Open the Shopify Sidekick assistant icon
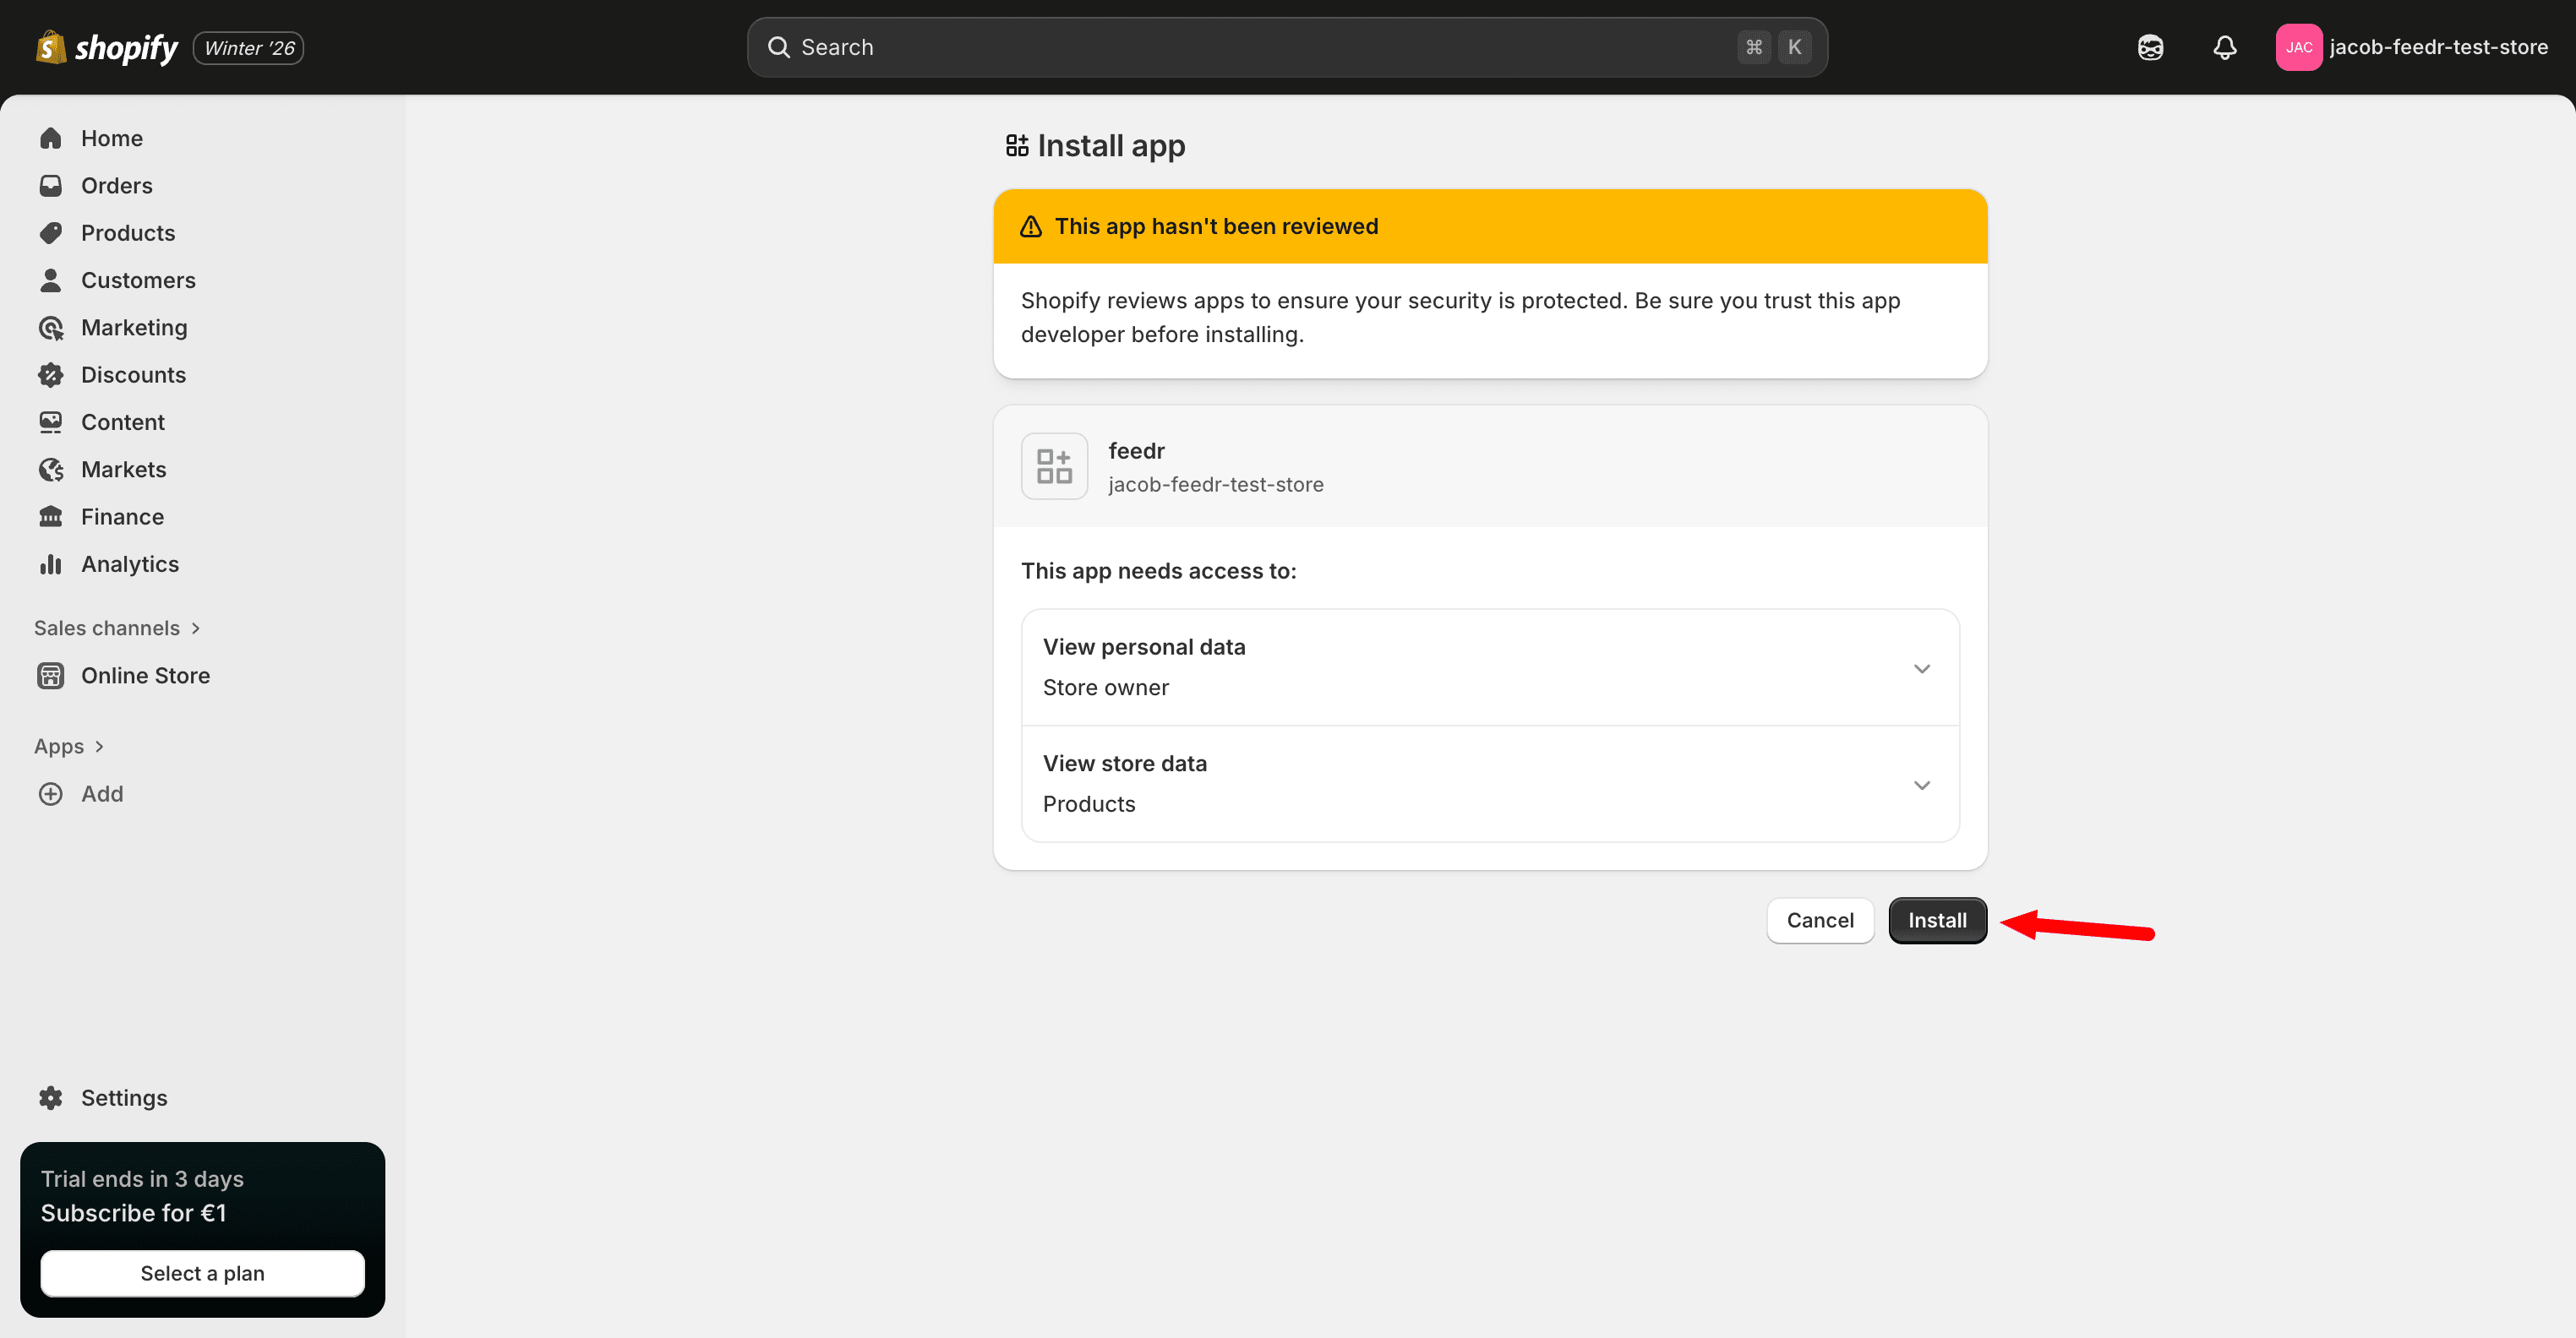Image resolution: width=2576 pixels, height=1338 pixels. pos(2150,47)
